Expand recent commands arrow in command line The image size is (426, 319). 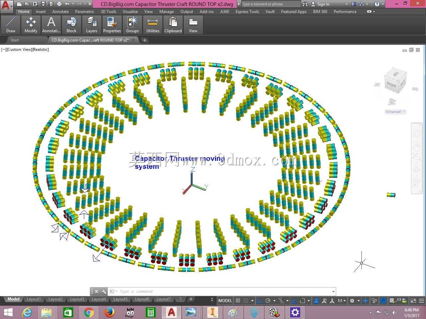[x=333, y=291]
